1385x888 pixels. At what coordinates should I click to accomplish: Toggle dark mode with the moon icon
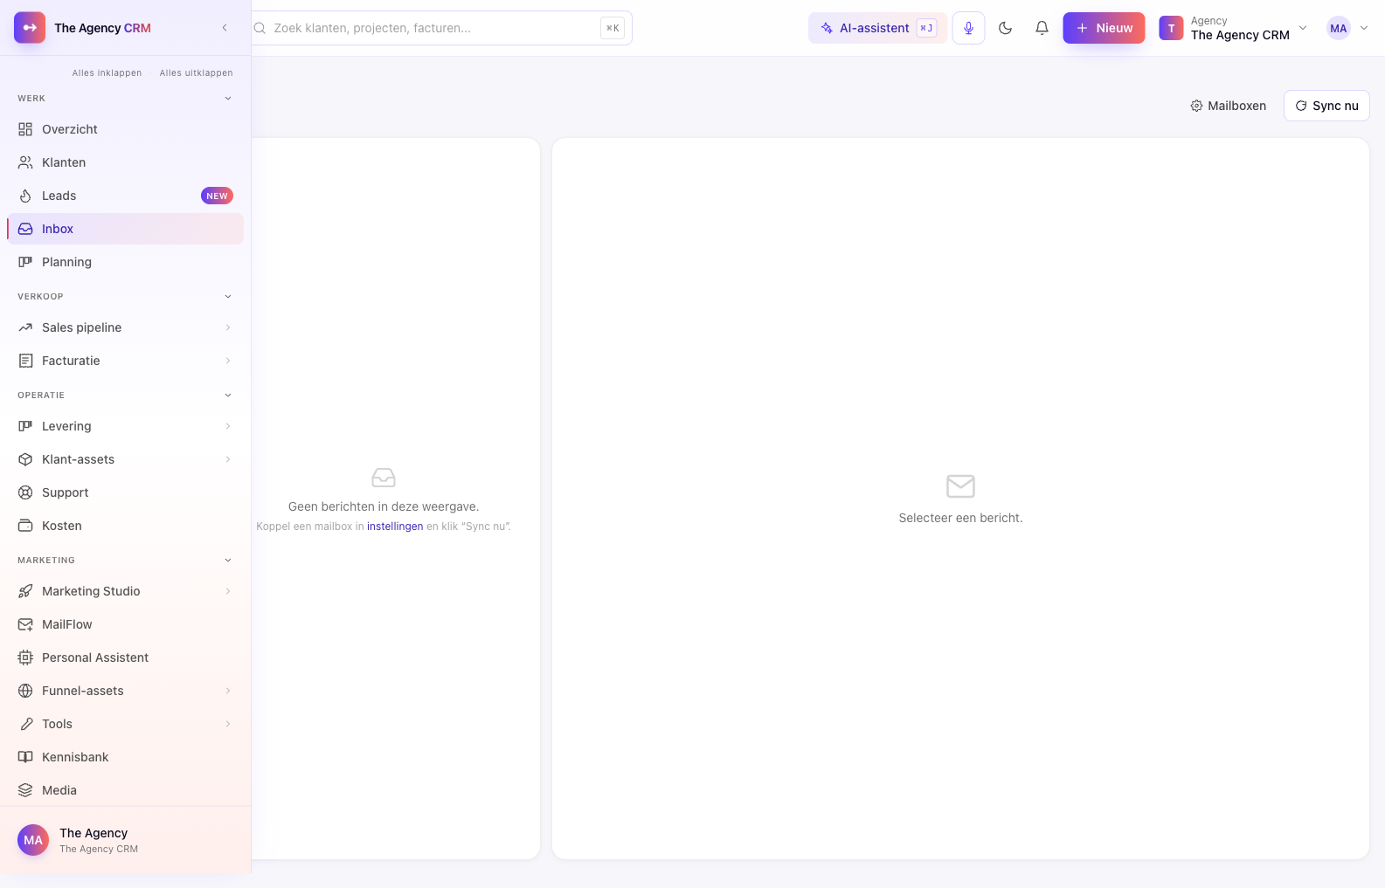[1005, 28]
